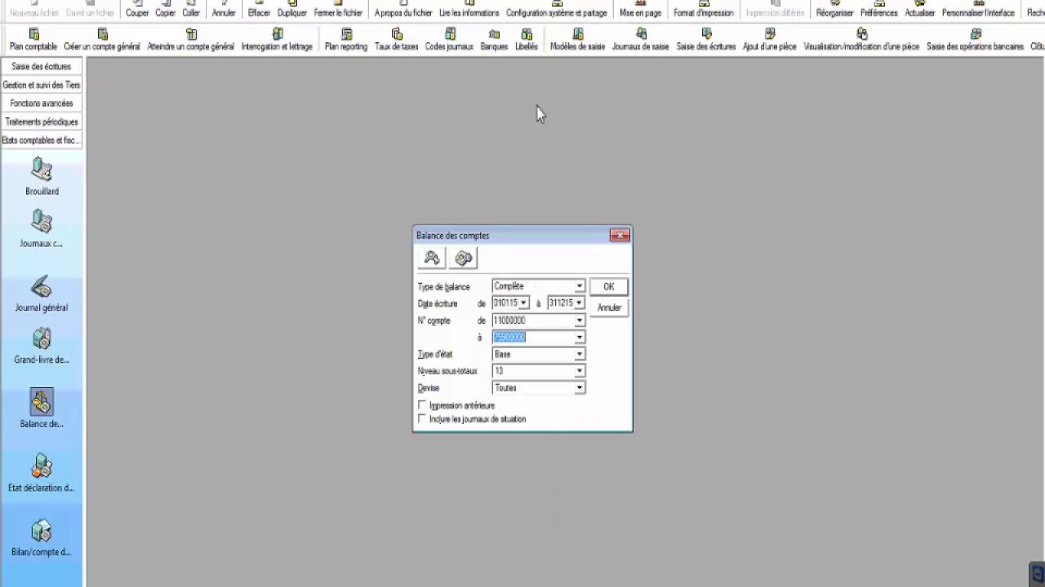Viewport: 1045px width, 587px height.
Task: Open Configuration système et partage
Action: [557, 10]
